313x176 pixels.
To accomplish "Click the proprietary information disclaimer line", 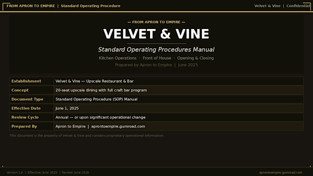I will point(87,136).
